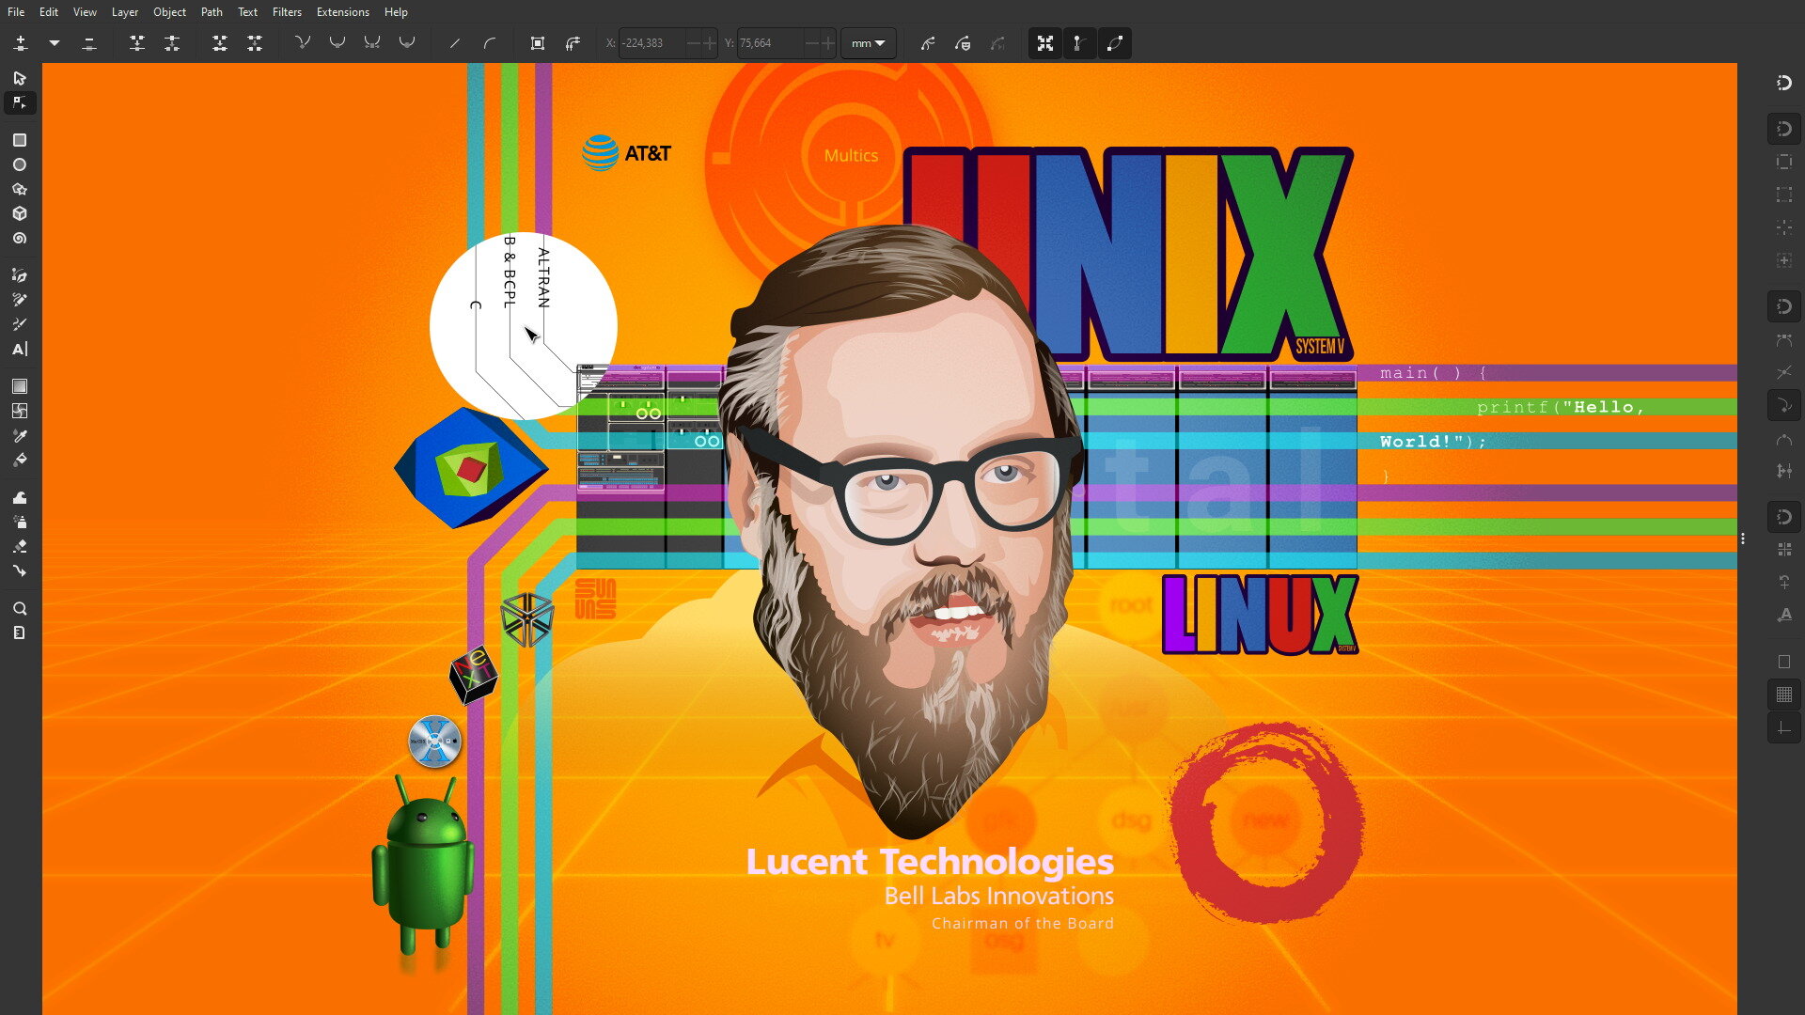This screenshot has height=1015, width=1805.
Task: Join selected endnodes with a segment
Action: 220,43
